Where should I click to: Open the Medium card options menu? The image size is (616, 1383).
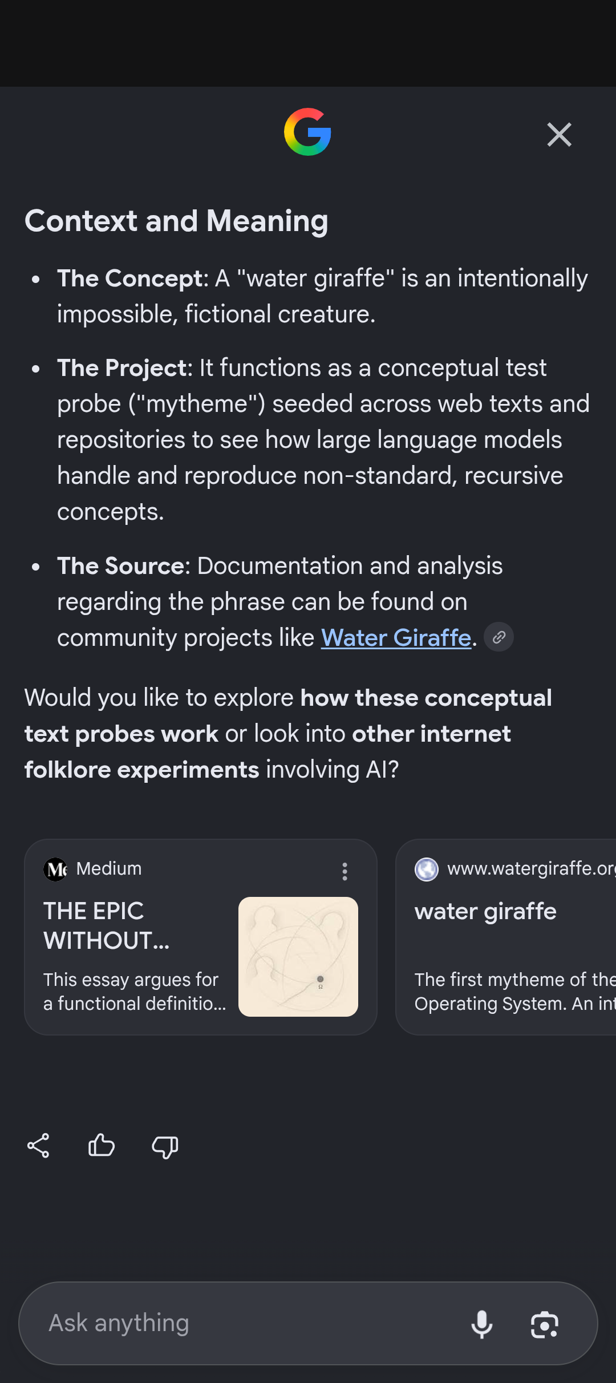tap(345, 871)
